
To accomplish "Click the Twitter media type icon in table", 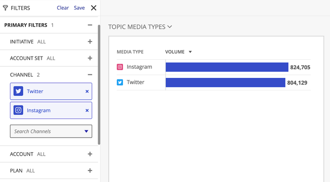I will [120, 82].
